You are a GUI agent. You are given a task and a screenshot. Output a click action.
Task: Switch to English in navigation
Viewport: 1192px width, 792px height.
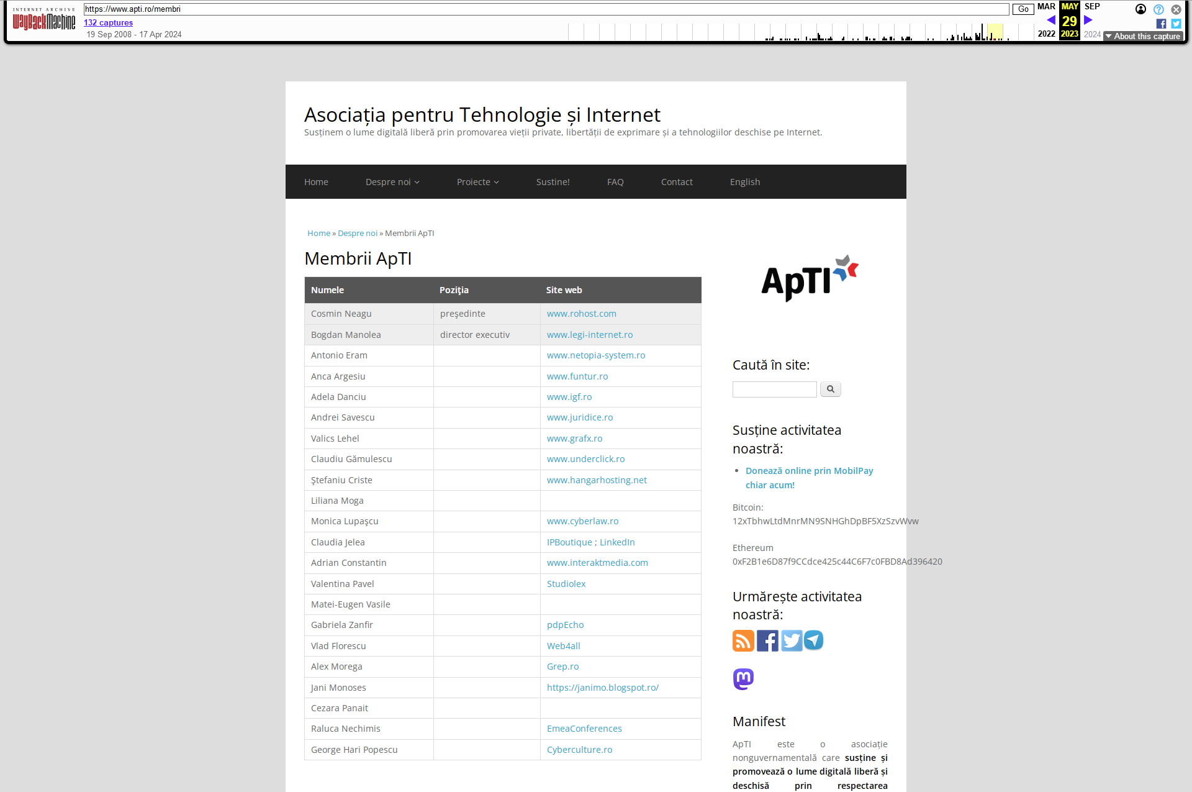745,182
